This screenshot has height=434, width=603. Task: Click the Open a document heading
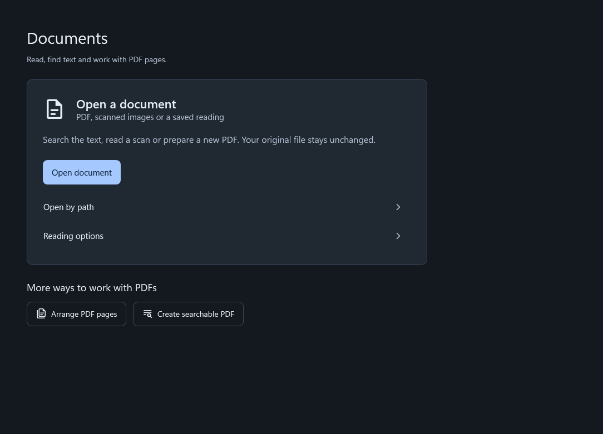click(126, 104)
